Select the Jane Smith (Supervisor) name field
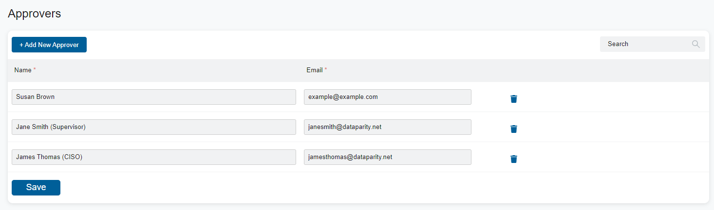This screenshot has width=714, height=210. pos(153,127)
